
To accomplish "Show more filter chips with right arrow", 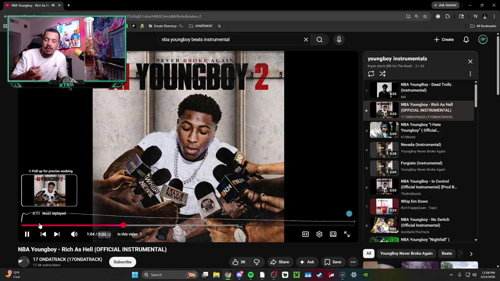I will 471,254.
